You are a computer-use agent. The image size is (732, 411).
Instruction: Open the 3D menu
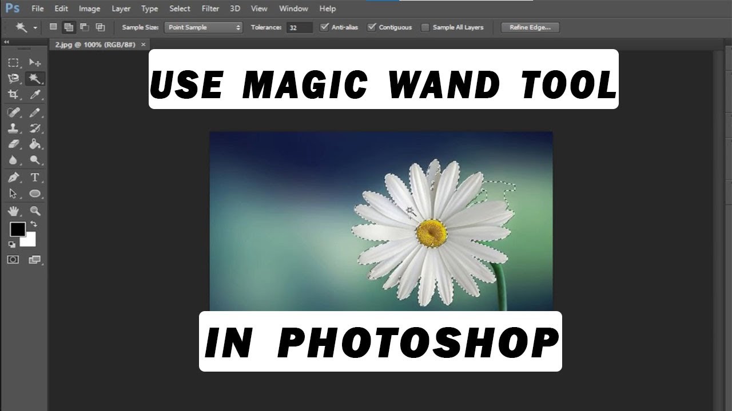pos(235,9)
